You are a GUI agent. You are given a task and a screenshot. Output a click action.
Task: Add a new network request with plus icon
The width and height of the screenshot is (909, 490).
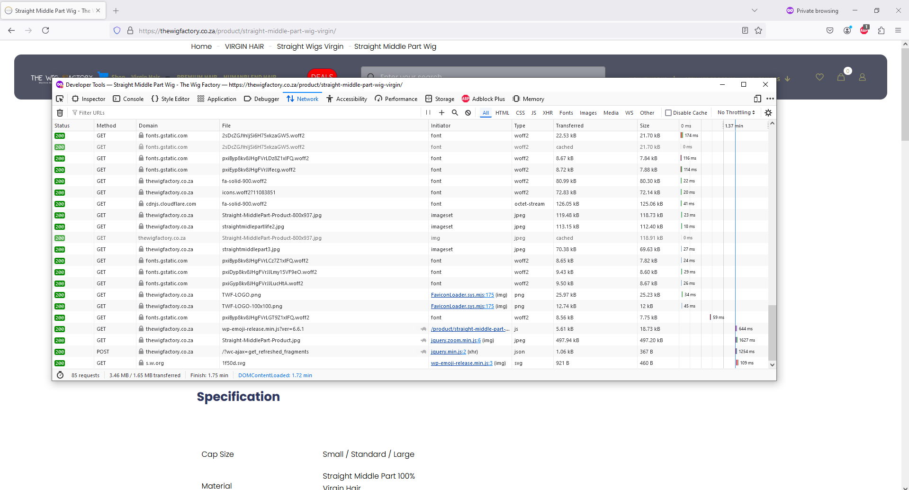click(441, 113)
